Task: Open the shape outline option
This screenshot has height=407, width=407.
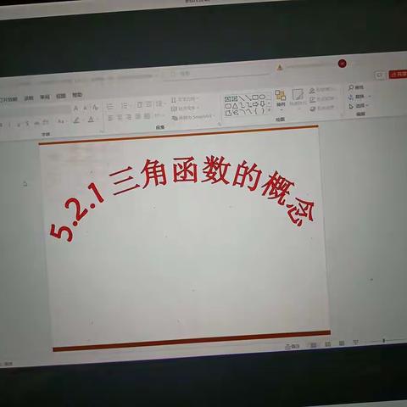Action: (323, 99)
